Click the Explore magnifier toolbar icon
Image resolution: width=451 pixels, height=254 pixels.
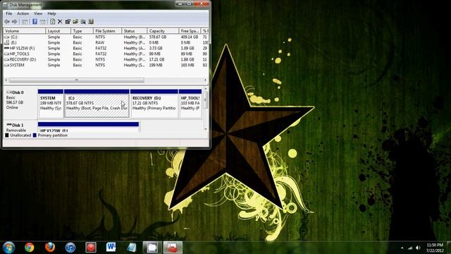83,22
